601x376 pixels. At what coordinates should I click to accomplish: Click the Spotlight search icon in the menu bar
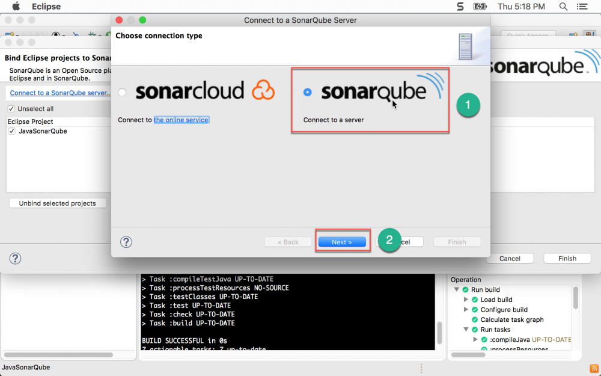[x=563, y=7]
